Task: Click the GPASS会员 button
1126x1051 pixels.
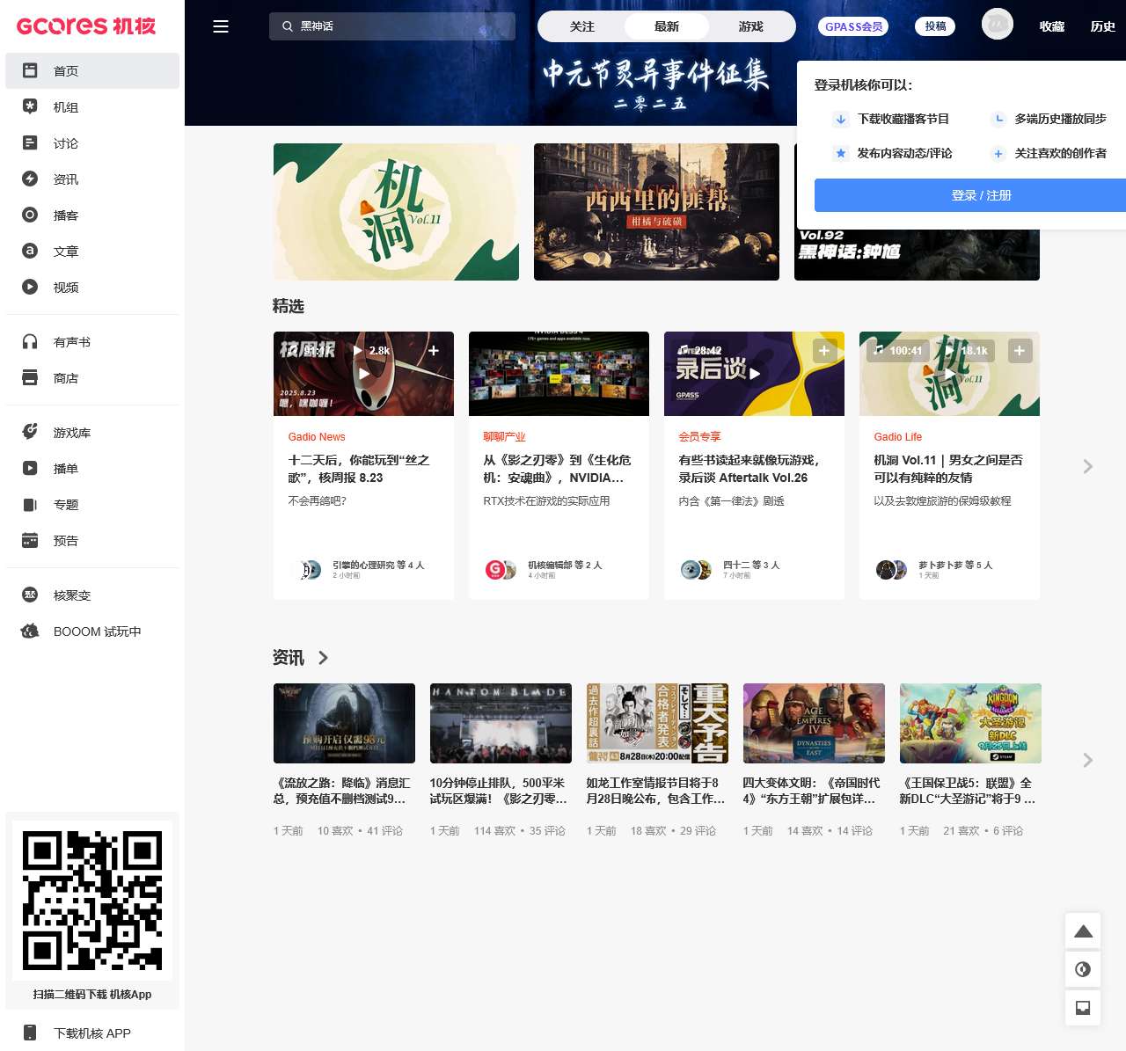Action: tap(853, 26)
